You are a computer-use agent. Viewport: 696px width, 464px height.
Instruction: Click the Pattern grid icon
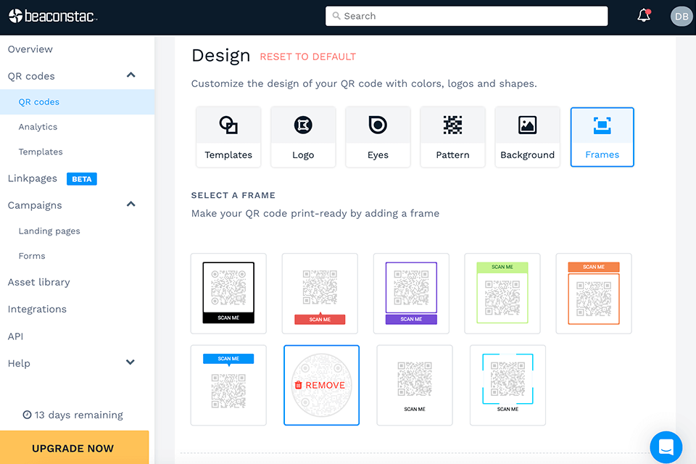tap(452, 125)
